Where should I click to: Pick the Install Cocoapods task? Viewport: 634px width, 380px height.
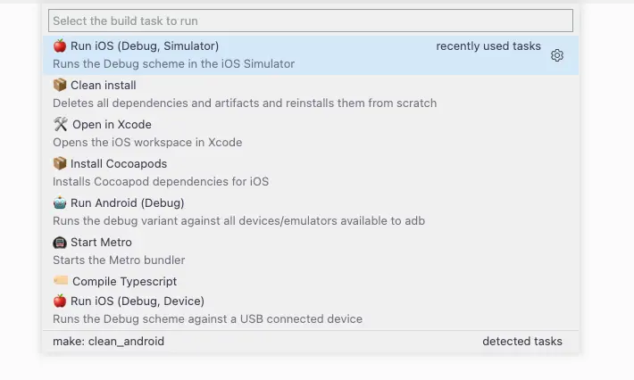(x=311, y=172)
